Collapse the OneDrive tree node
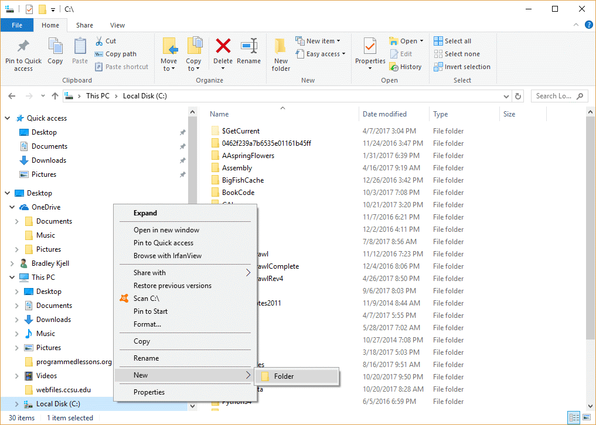 pyautogui.click(x=12, y=207)
